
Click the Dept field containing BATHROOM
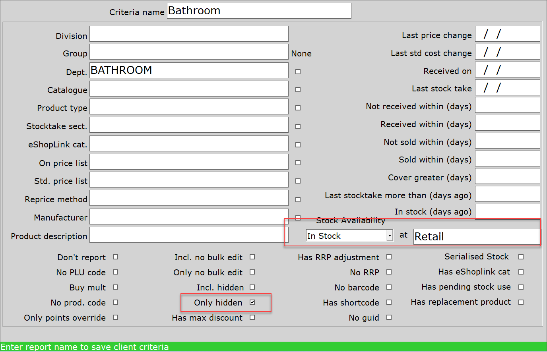tap(189, 70)
